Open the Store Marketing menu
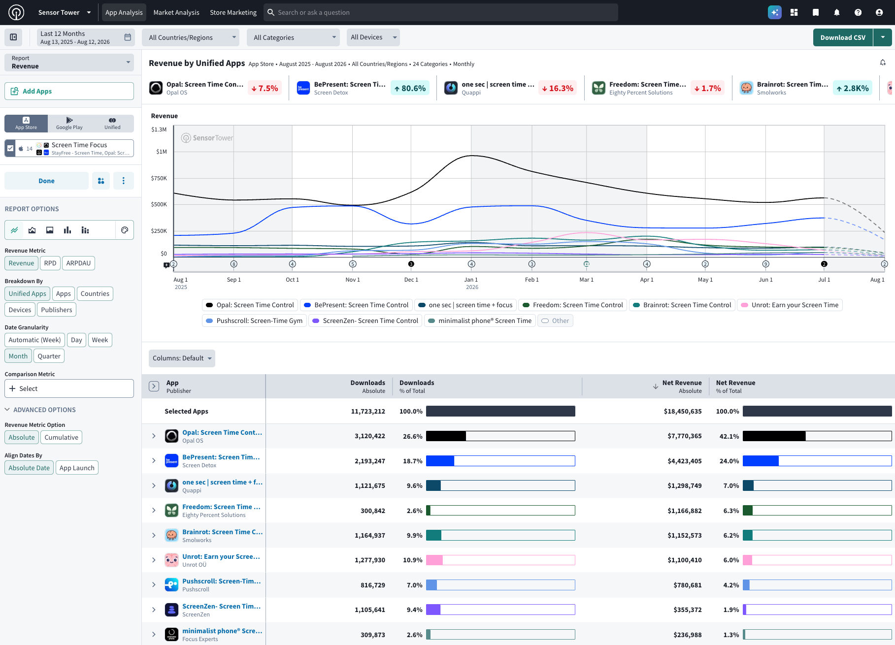Screen dimensions: 895x645 (x=233, y=12)
